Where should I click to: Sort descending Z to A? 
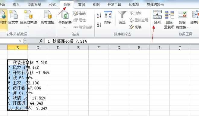click(99, 25)
